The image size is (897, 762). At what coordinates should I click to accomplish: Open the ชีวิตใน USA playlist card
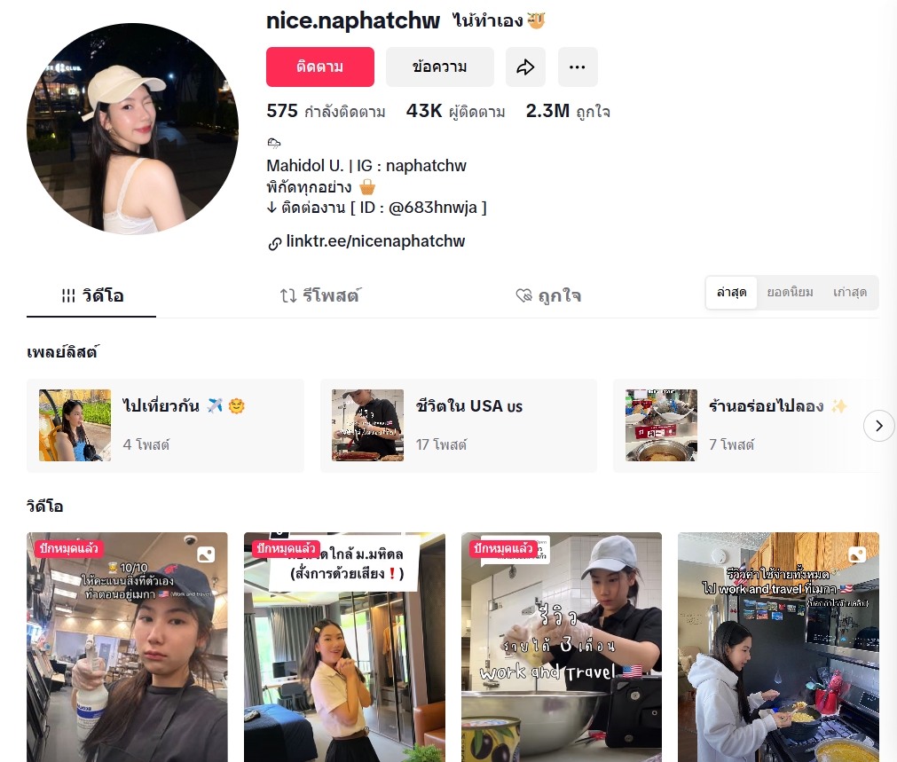(459, 426)
